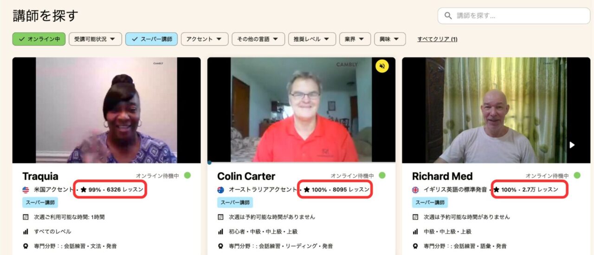Viewport: 594px width, 255px height.
Task: Expand the アクセント filter dropdown
Action: click(x=204, y=39)
